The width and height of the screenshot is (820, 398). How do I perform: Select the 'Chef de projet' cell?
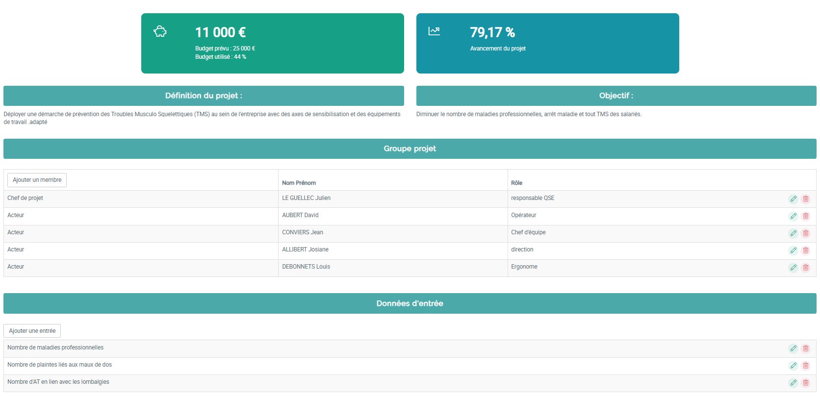click(x=25, y=198)
